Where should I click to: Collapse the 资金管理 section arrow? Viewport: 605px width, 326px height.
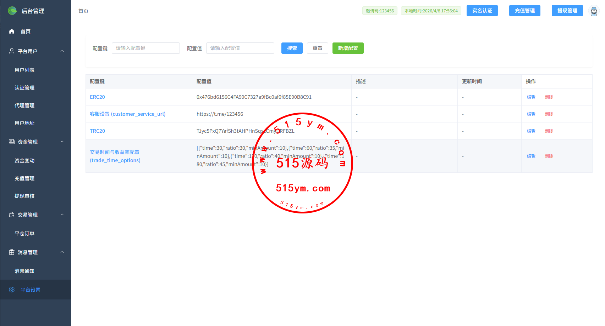(x=62, y=142)
